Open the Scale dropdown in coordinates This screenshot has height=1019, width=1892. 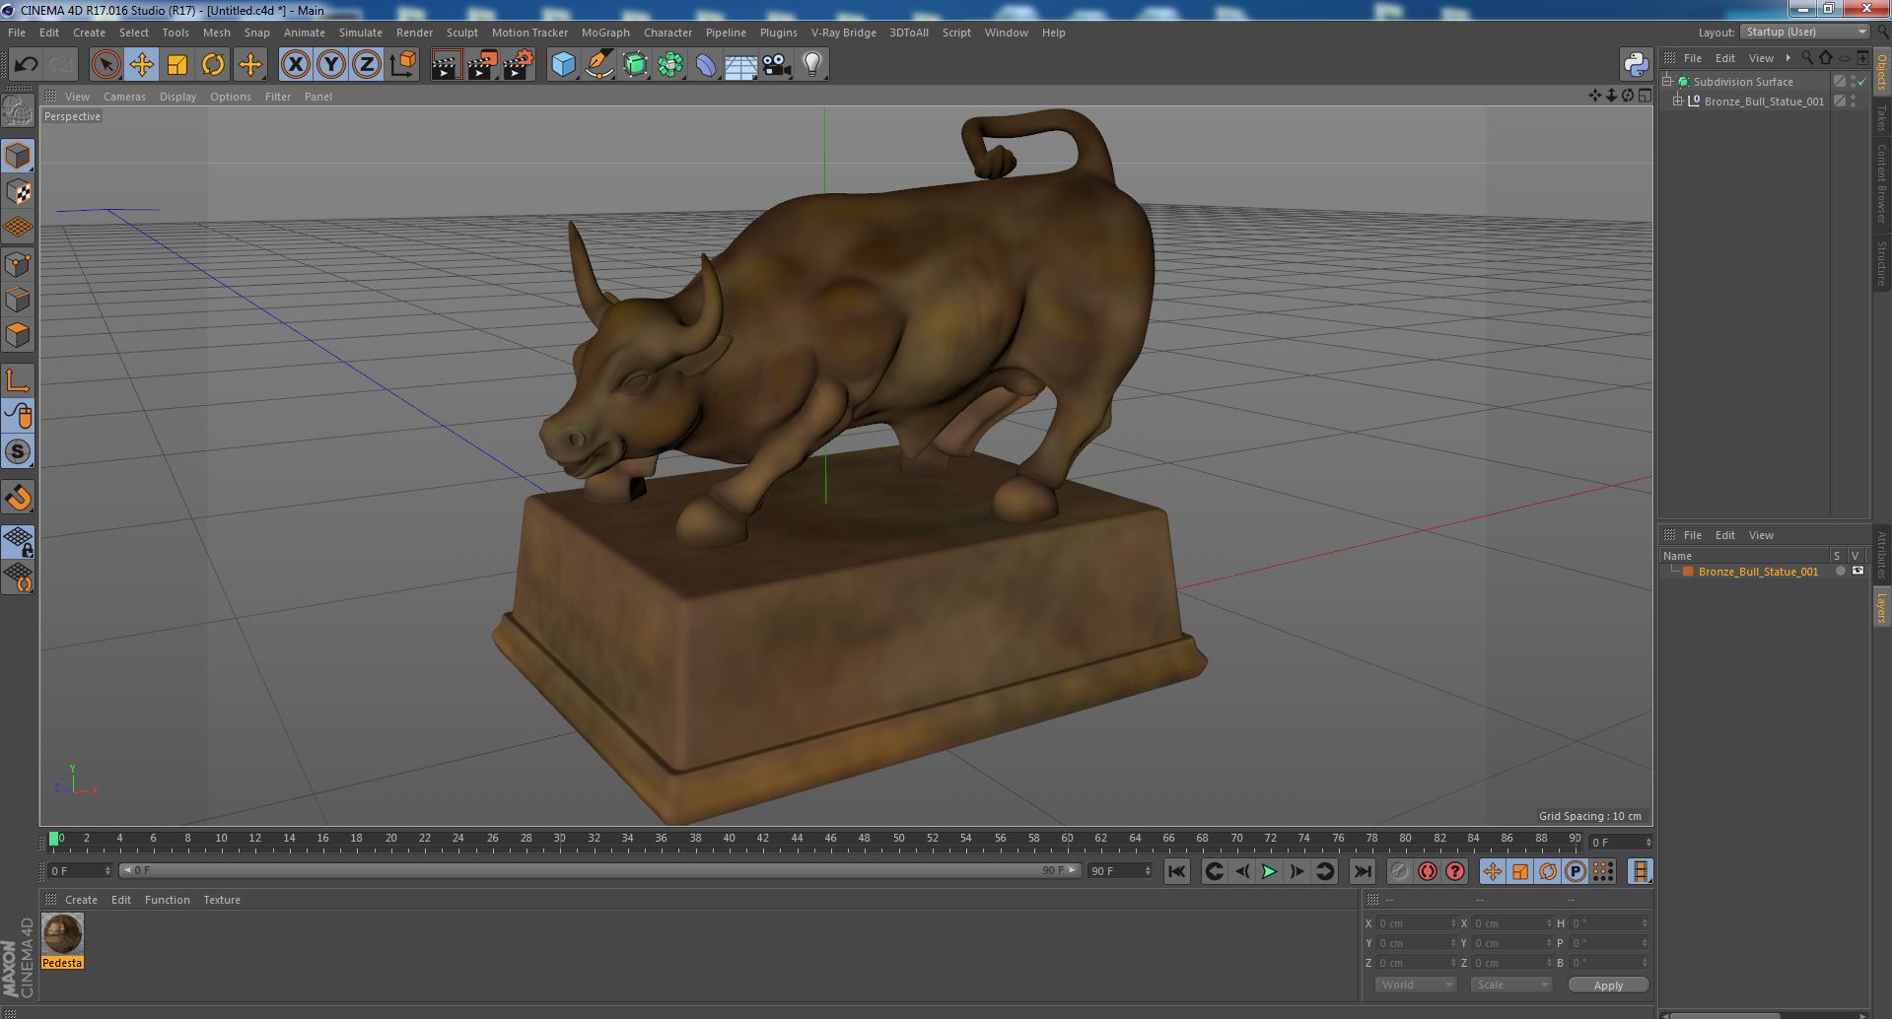point(1511,985)
